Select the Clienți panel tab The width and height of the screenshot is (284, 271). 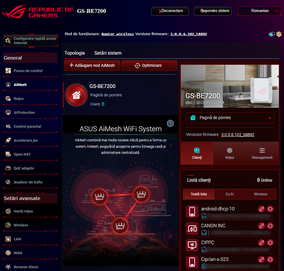pos(197,153)
